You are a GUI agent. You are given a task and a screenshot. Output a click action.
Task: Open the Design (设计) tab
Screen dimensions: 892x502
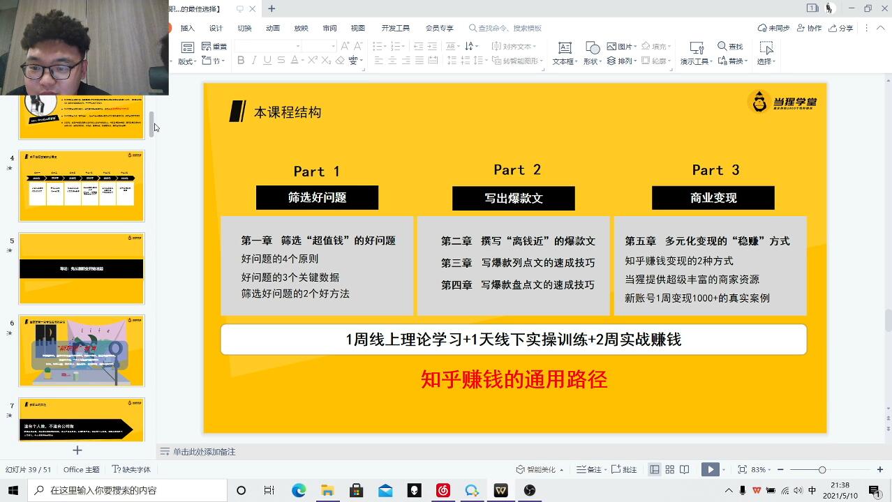coord(216,28)
